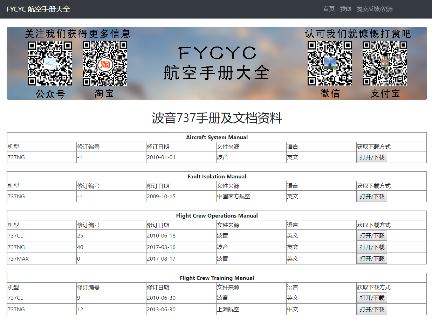Download the 737MAX Flight Crew Operations Manual
The height and width of the screenshot is (319, 432).
pos(372,258)
